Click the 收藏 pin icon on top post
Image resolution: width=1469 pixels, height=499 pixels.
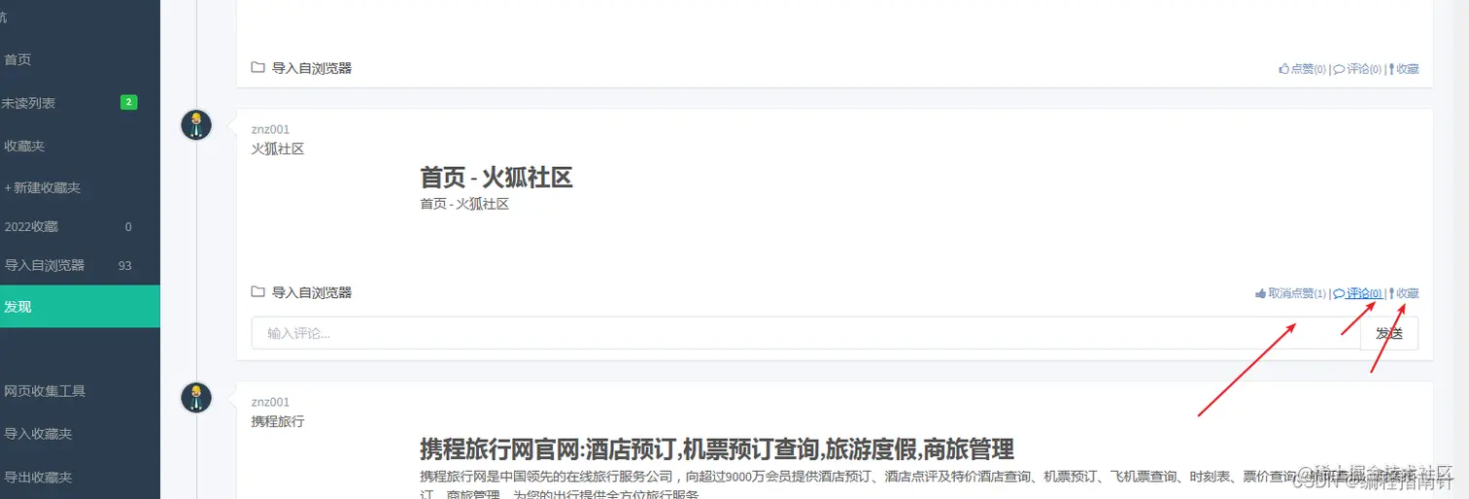pyautogui.click(x=1391, y=69)
